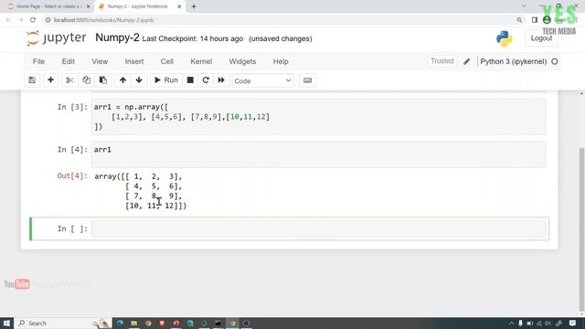The width and height of the screenshot is (585, 329).
Task: Click inside the empty In [ ] cell
Action: coord(319,228)
